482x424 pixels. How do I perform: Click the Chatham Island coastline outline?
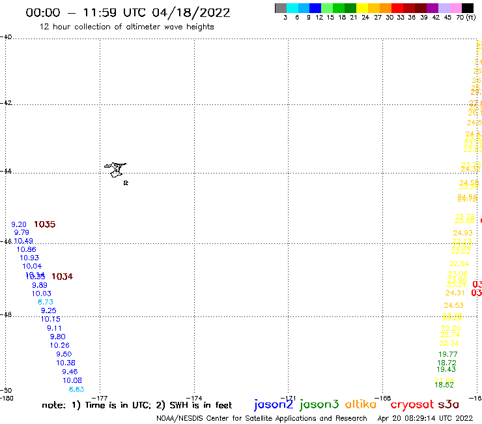click(115, 170)
